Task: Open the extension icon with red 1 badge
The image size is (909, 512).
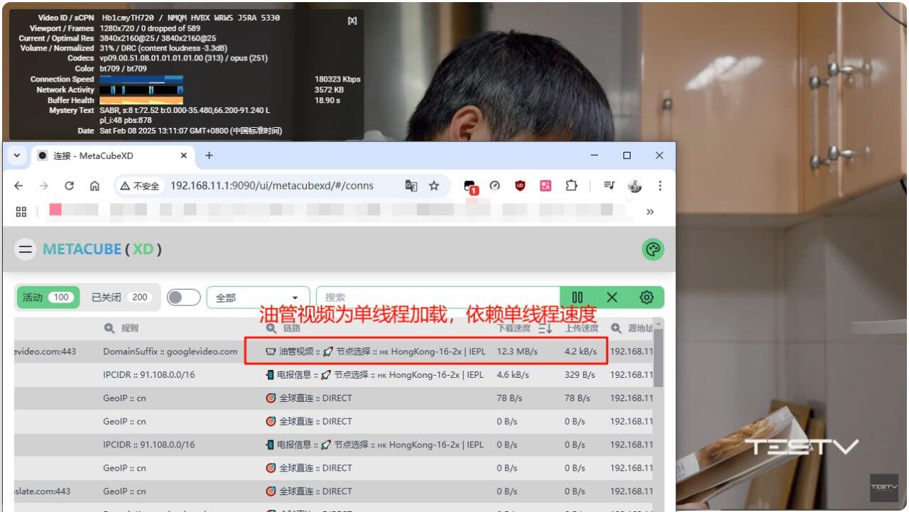Action: [x=472, y=186]
